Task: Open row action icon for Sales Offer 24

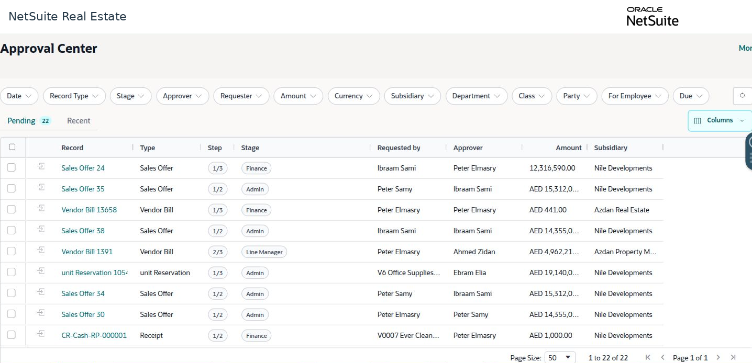Action: pyautogui.click(x=41, y=167)
